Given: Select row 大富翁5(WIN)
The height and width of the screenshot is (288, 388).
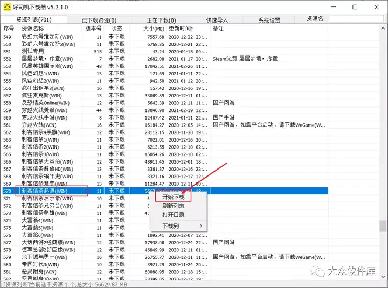Looking at the screenshot, I should pyautogui.click(x=165, y=228).
